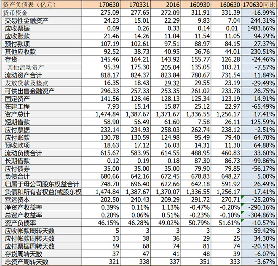Select the 170630 column header
The width and height of the screenshot is (278, 266).
[101, 5]
